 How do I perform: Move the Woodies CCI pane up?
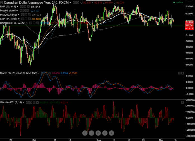pyautogui.click(x=182, y=103)
